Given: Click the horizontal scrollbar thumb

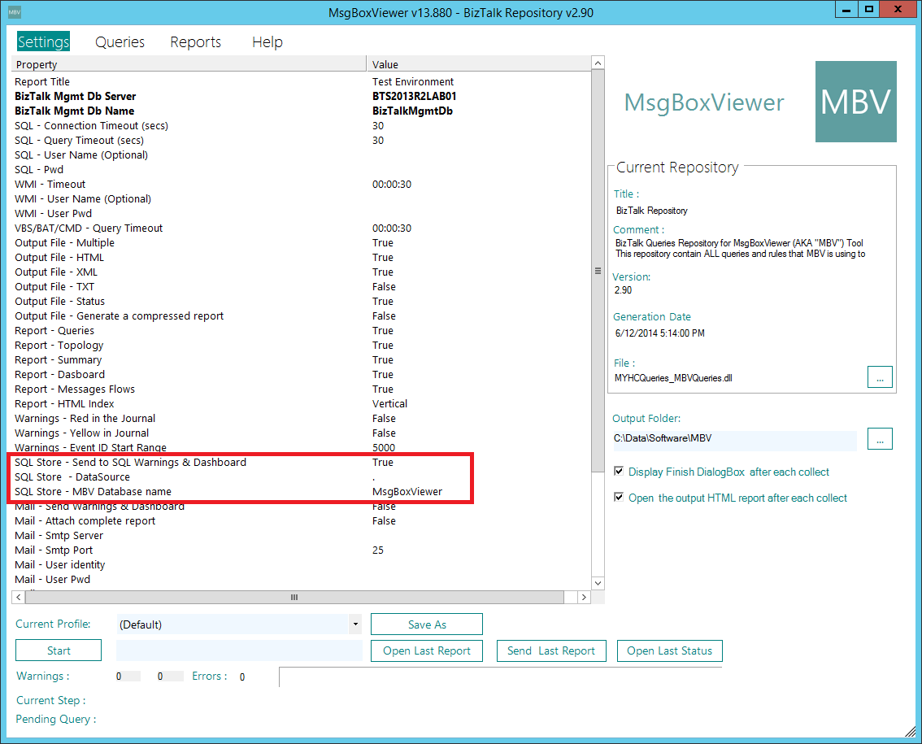Looking at the screenshot, I should point(294,597).
